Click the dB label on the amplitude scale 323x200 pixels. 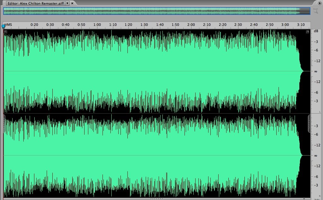coord(316,31)
